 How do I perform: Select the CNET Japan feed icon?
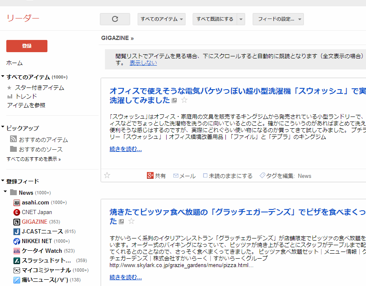click(17, 212)
